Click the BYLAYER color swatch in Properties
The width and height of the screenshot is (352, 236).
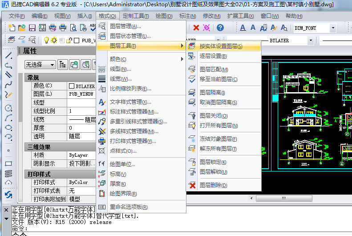tap(72, 86)
